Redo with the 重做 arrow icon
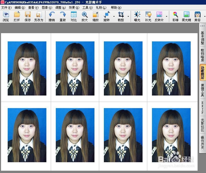The height and width of the screenshot is (173, 206). pos(63,16)
